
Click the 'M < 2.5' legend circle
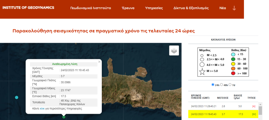pos(202,55)
